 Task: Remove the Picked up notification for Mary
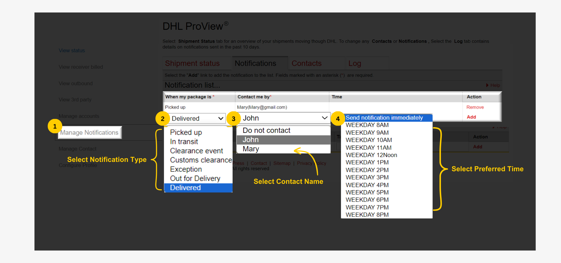coord(475,107)
